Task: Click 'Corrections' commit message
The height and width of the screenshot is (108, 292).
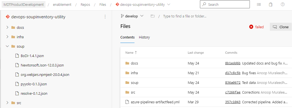Action: (251, 92)
